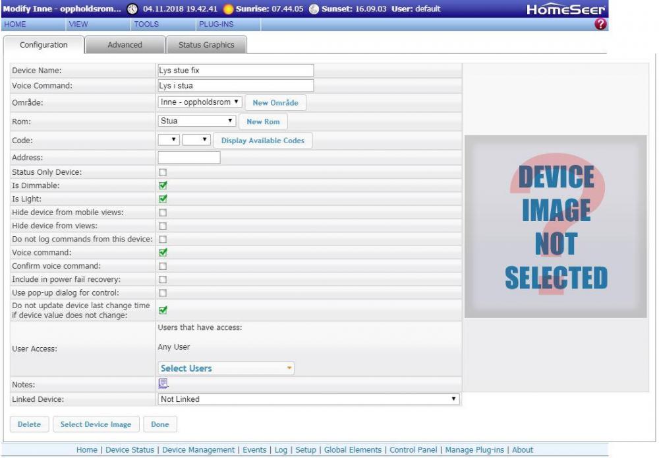Open the Linked Device dropdown
659x458 pixels.
[308, 399]
